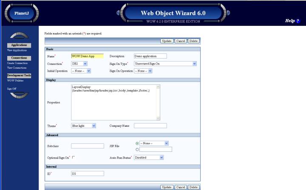Image resolution: width=306 pixels, height=190 pixels.
Task: Open the Sign On Type dropdown
Action: coord(165,64)
